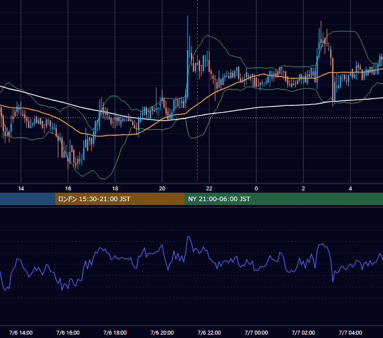Screen dimensions: 383x338
Task: Click the 20 hour axis label
Action: (162, 189)
